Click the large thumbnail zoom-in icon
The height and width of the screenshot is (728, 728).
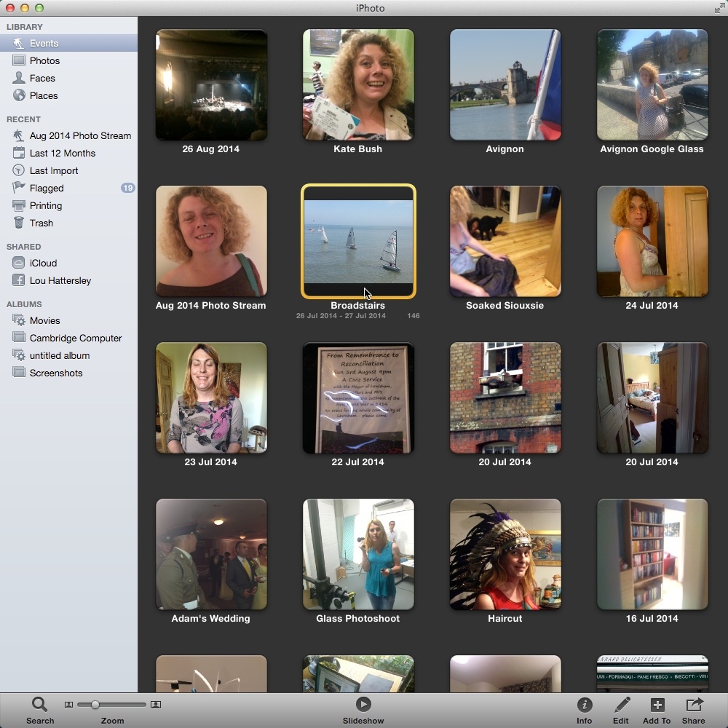point(156,705)
